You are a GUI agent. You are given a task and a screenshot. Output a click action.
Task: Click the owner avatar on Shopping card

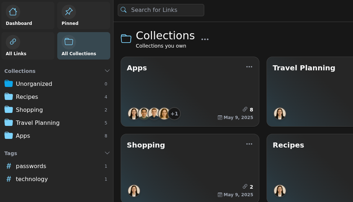(x=134, y=191)
